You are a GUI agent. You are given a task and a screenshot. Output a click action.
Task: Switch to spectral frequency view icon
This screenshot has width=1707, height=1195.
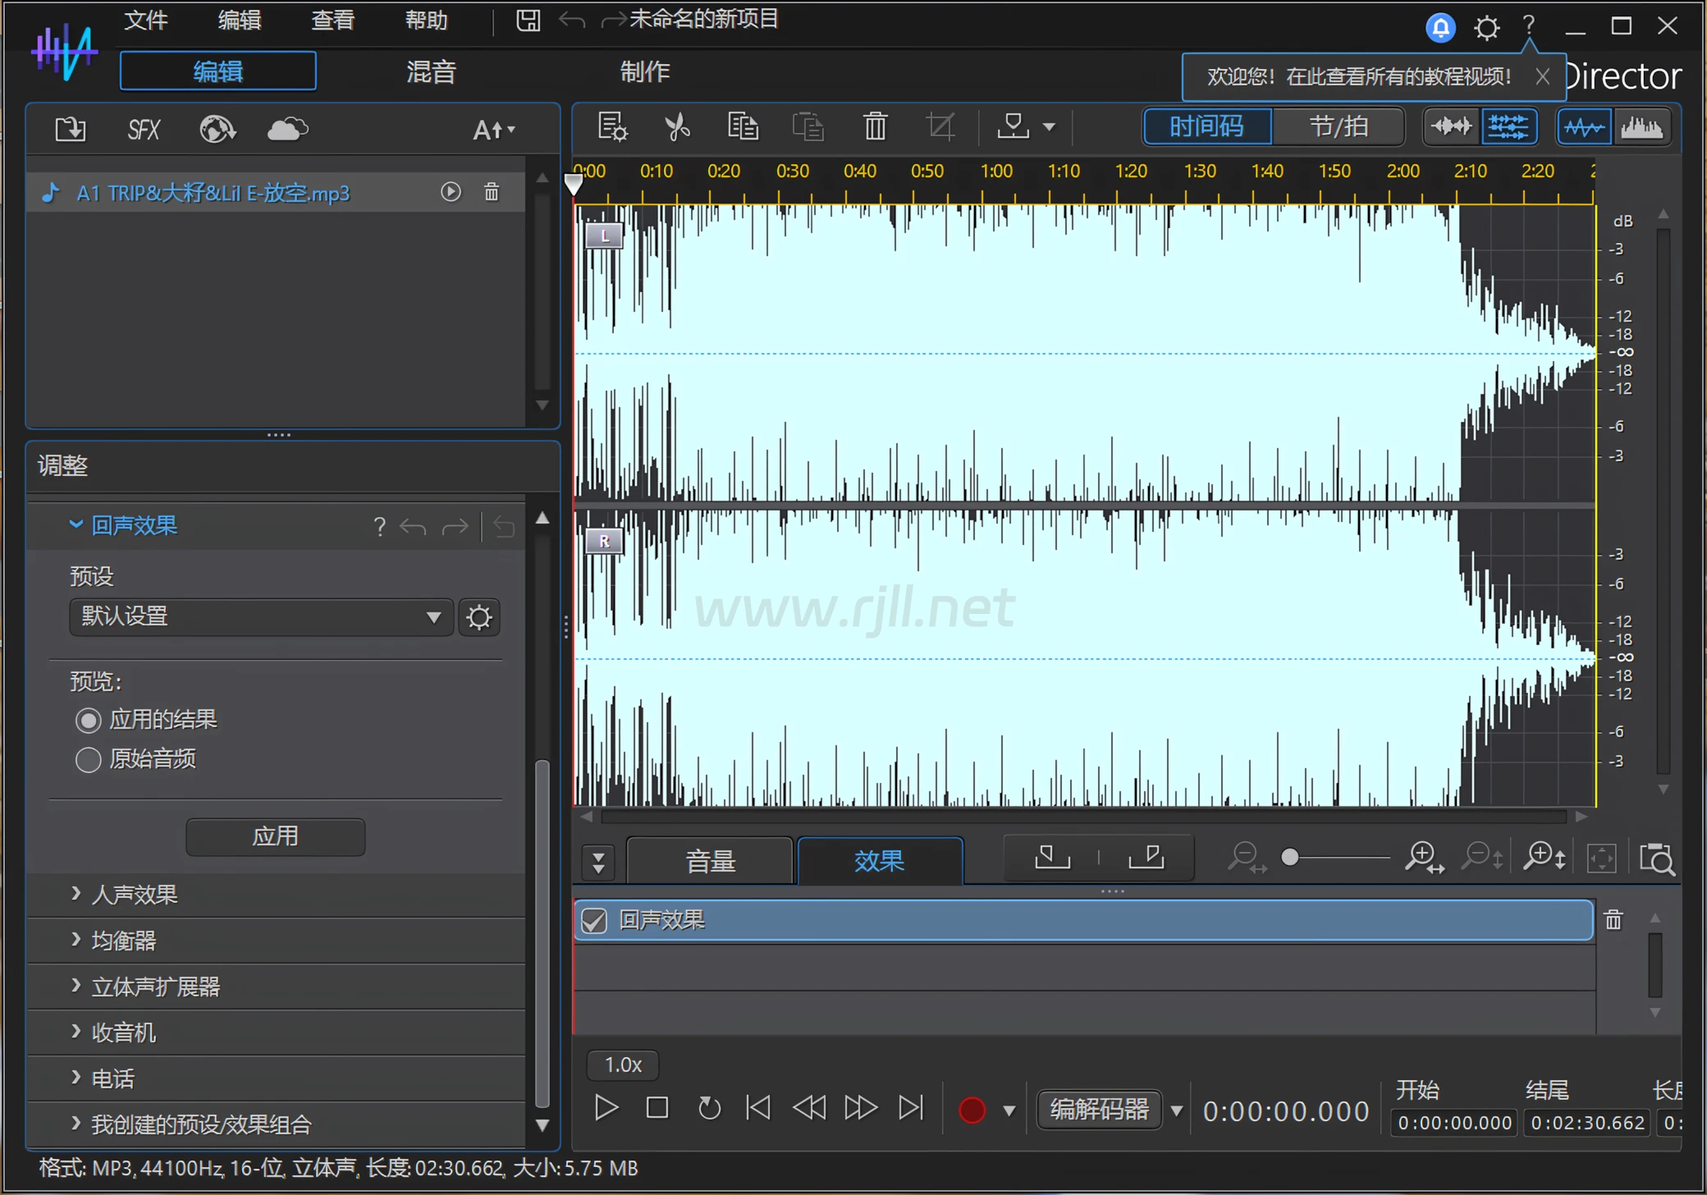coord(1641,127)
